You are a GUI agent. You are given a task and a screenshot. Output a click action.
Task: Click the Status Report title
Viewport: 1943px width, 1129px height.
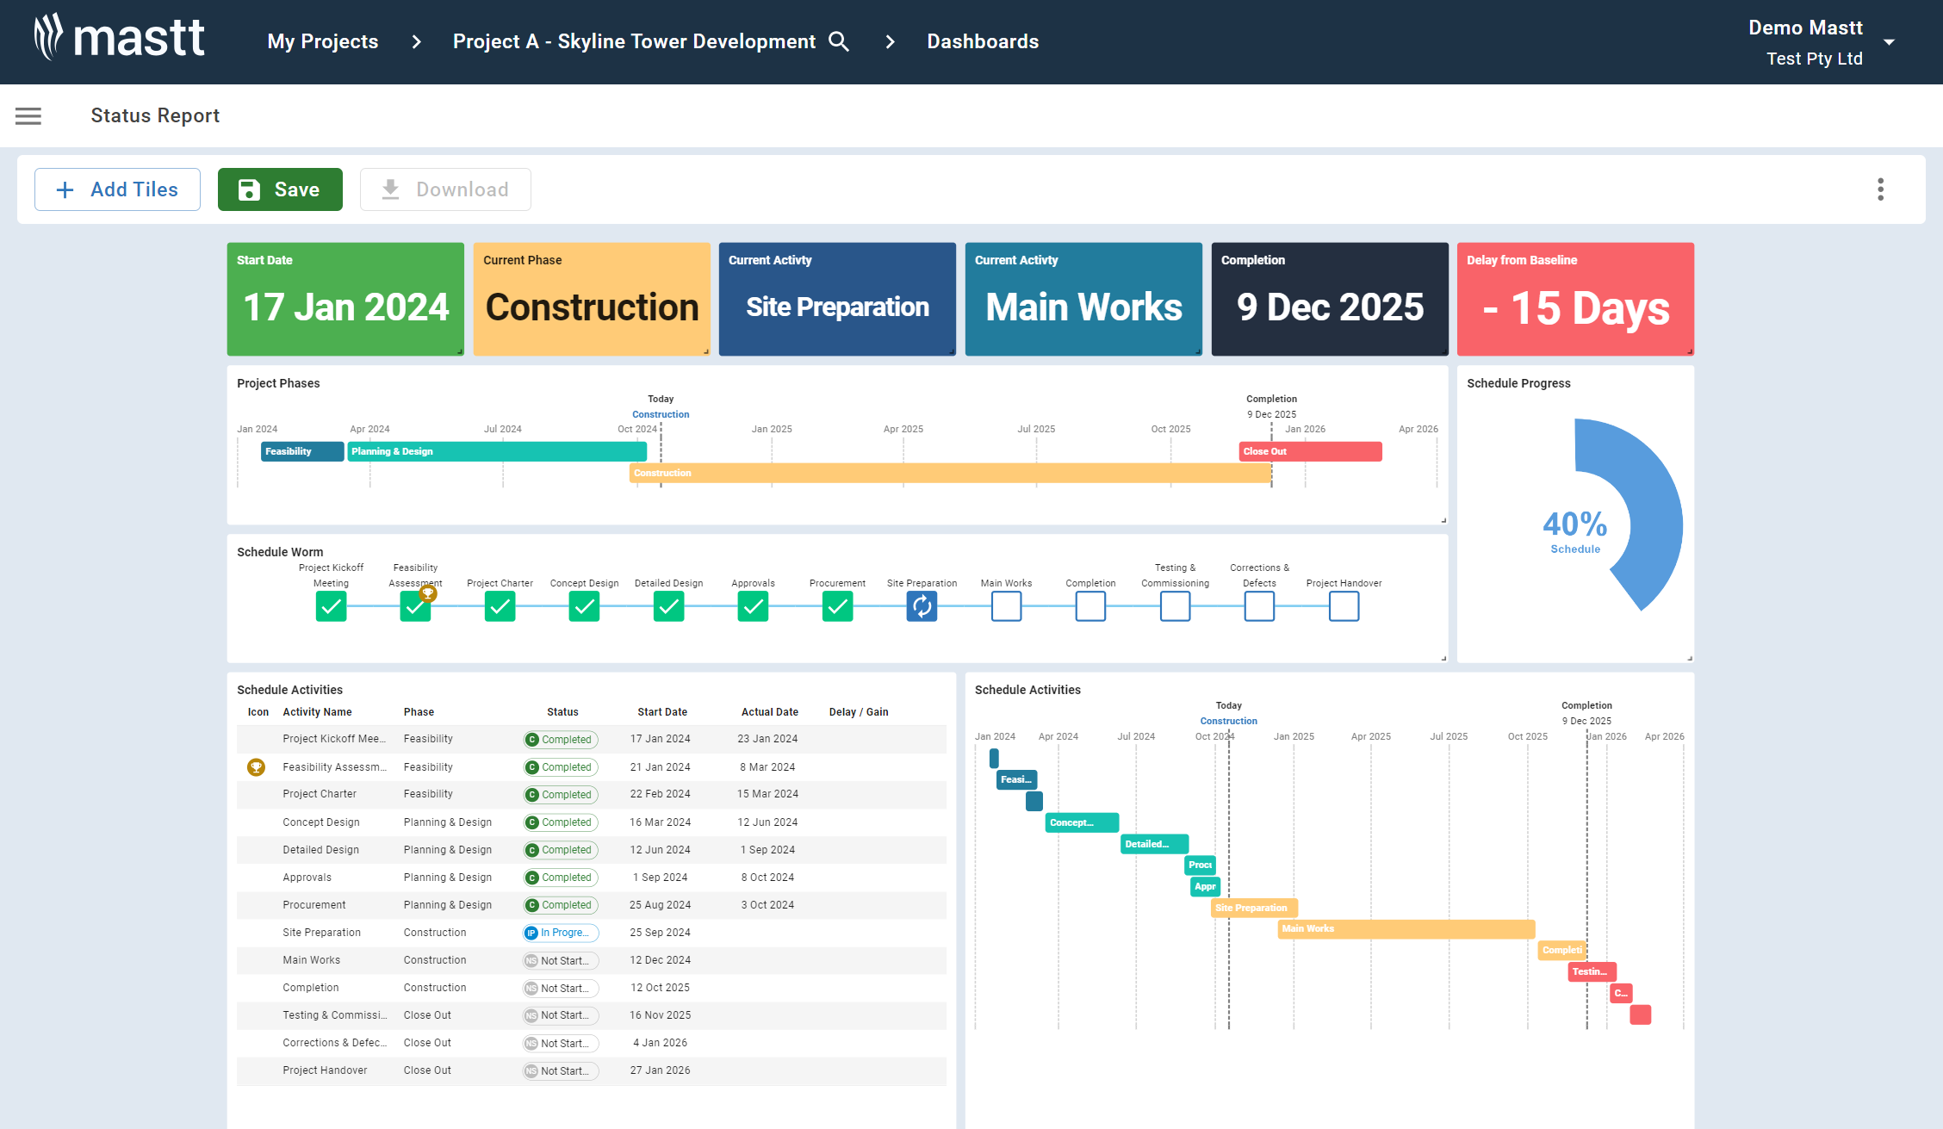click(155, 115)
